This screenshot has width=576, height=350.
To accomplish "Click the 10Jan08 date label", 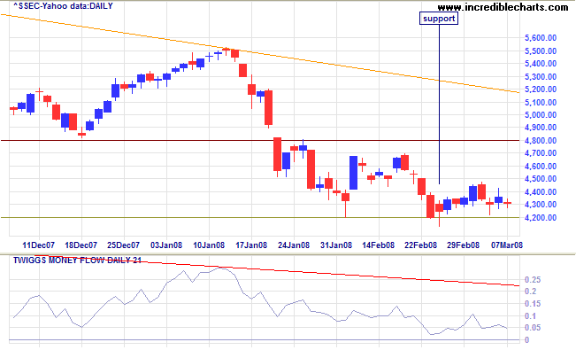I will point(209,245).
